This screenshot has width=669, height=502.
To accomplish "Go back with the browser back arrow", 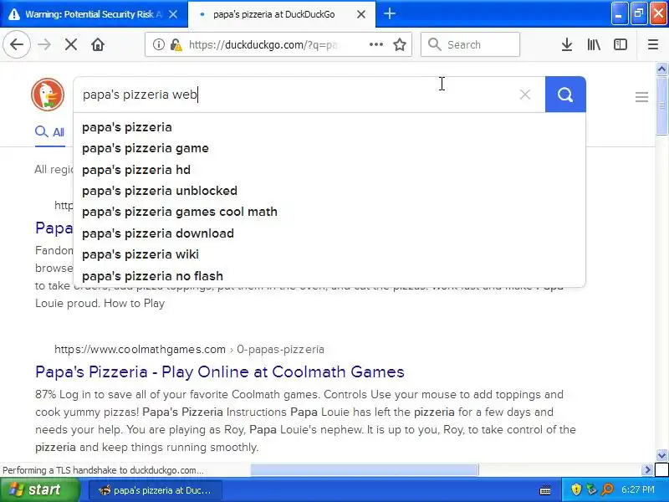I will click(x=17, y=44).
